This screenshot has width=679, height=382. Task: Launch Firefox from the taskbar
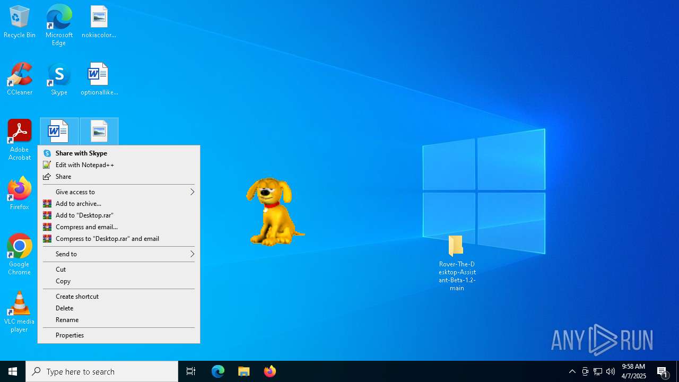(x=269, y=371)
